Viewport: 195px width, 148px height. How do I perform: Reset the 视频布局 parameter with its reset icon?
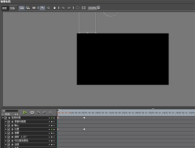(x=9, y=118)
